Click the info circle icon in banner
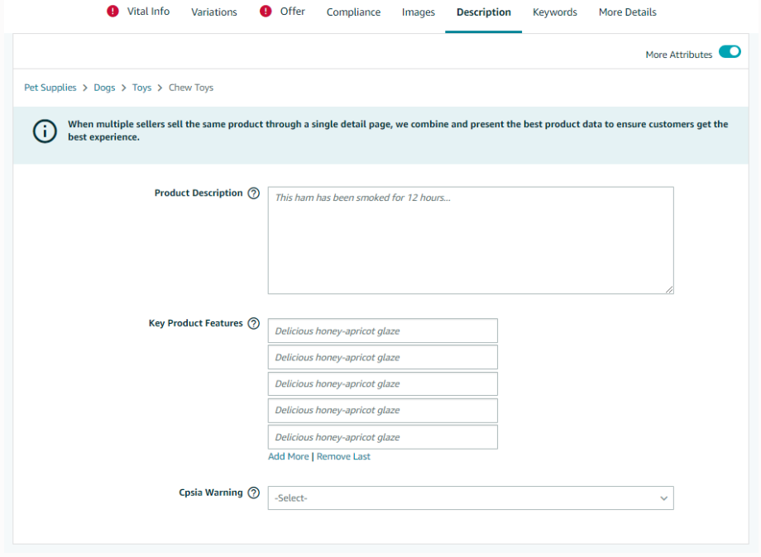Screen dimensions: 761x557 [45, 131]
